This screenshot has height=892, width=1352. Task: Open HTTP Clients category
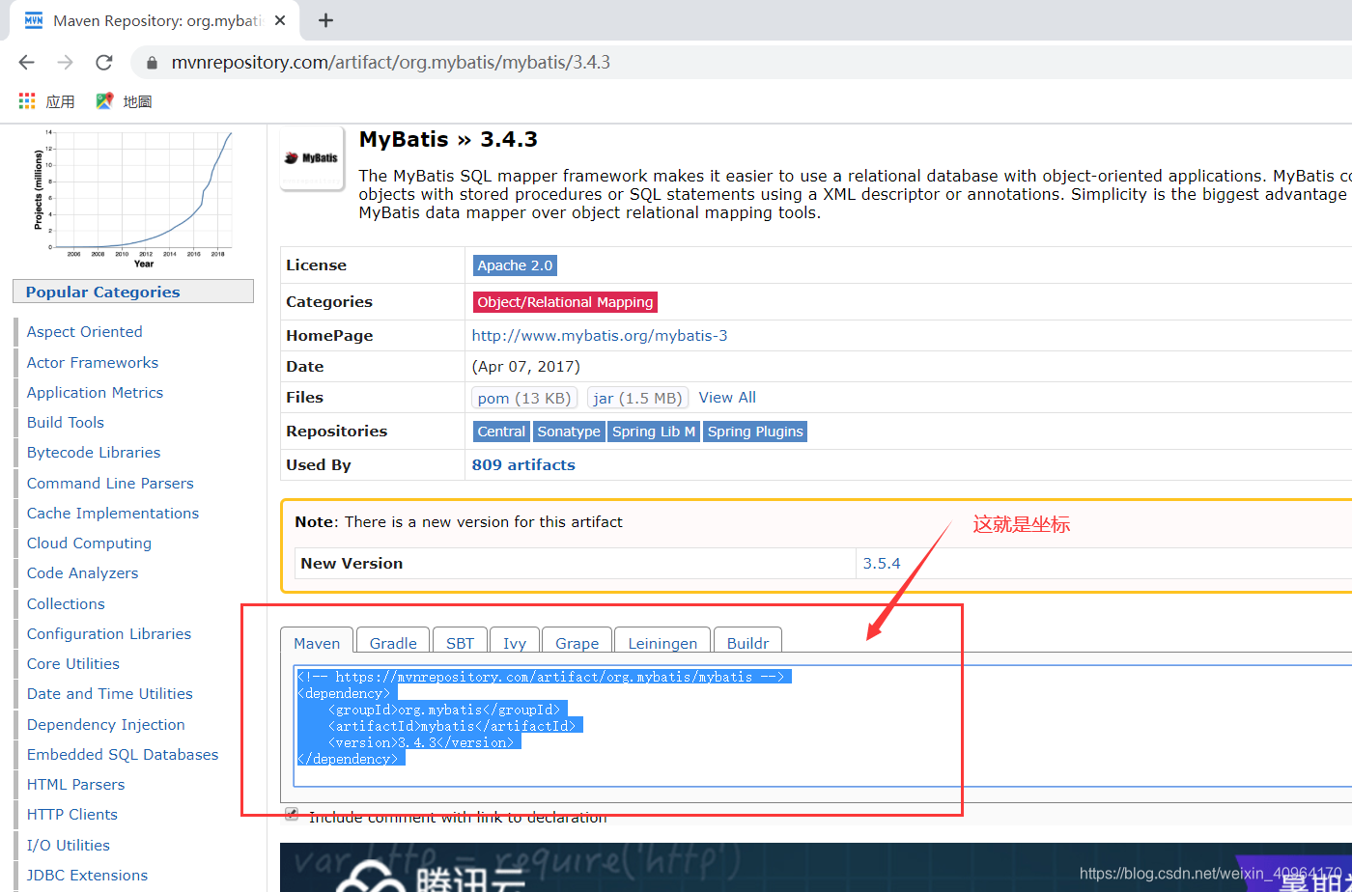click(72, 815)
